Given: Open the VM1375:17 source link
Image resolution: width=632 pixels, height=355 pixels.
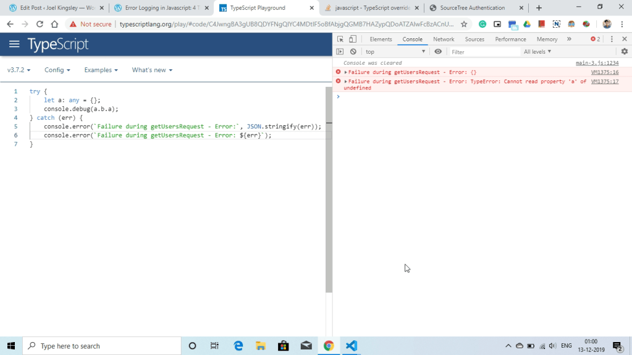Looking at the screenshot, I should (604, 81).
